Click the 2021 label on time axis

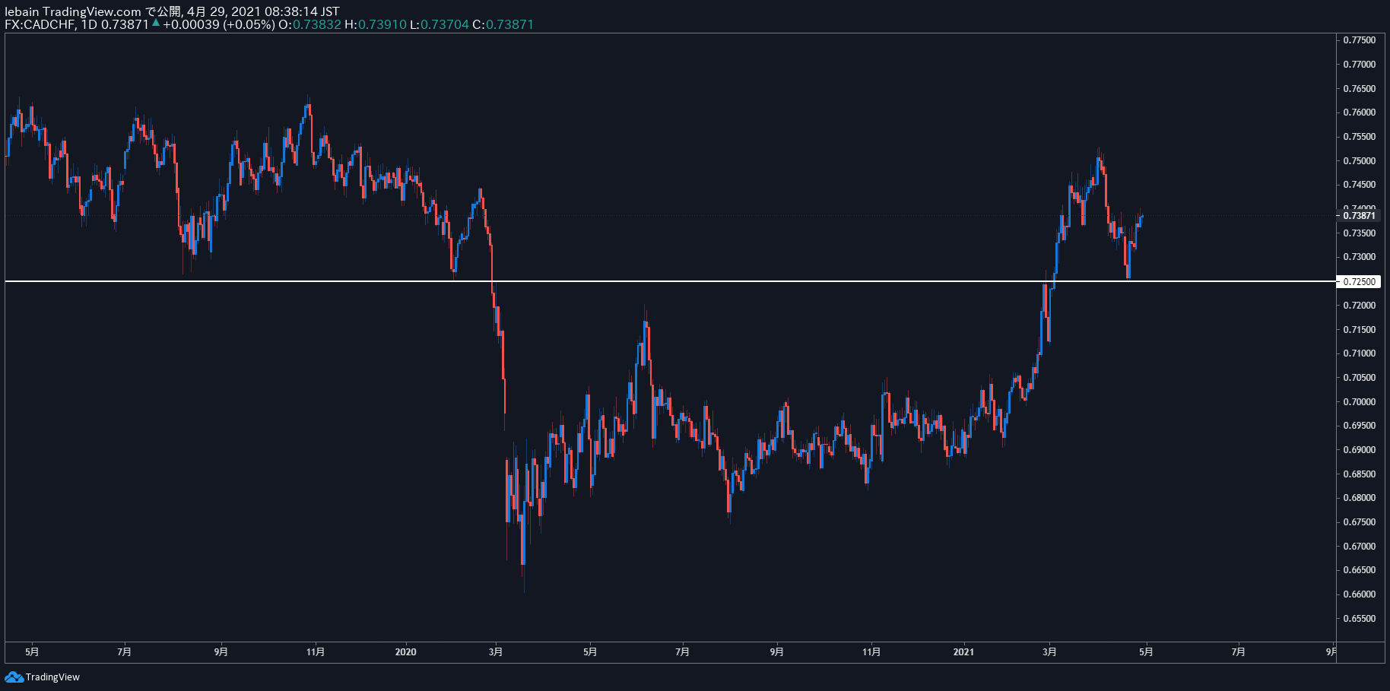(963, 651)
